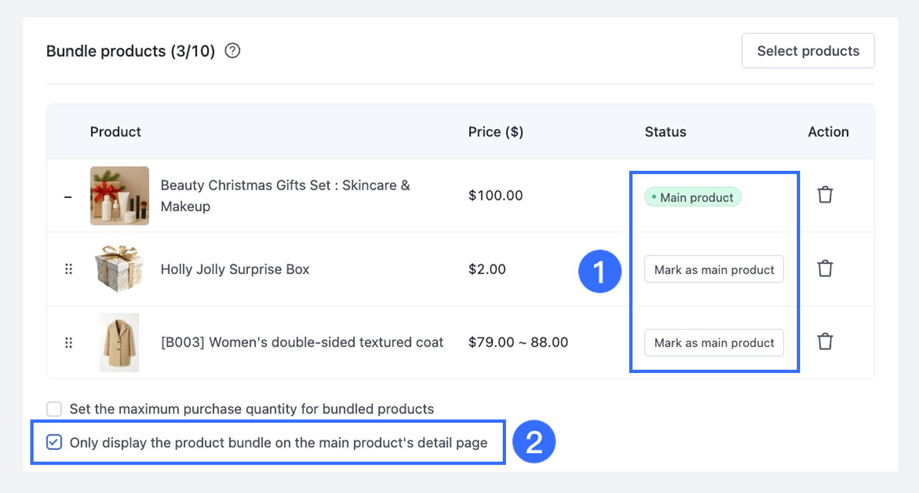Open the Select products button
This screenshot has height=493, width=919.
[x=808, y=51]
